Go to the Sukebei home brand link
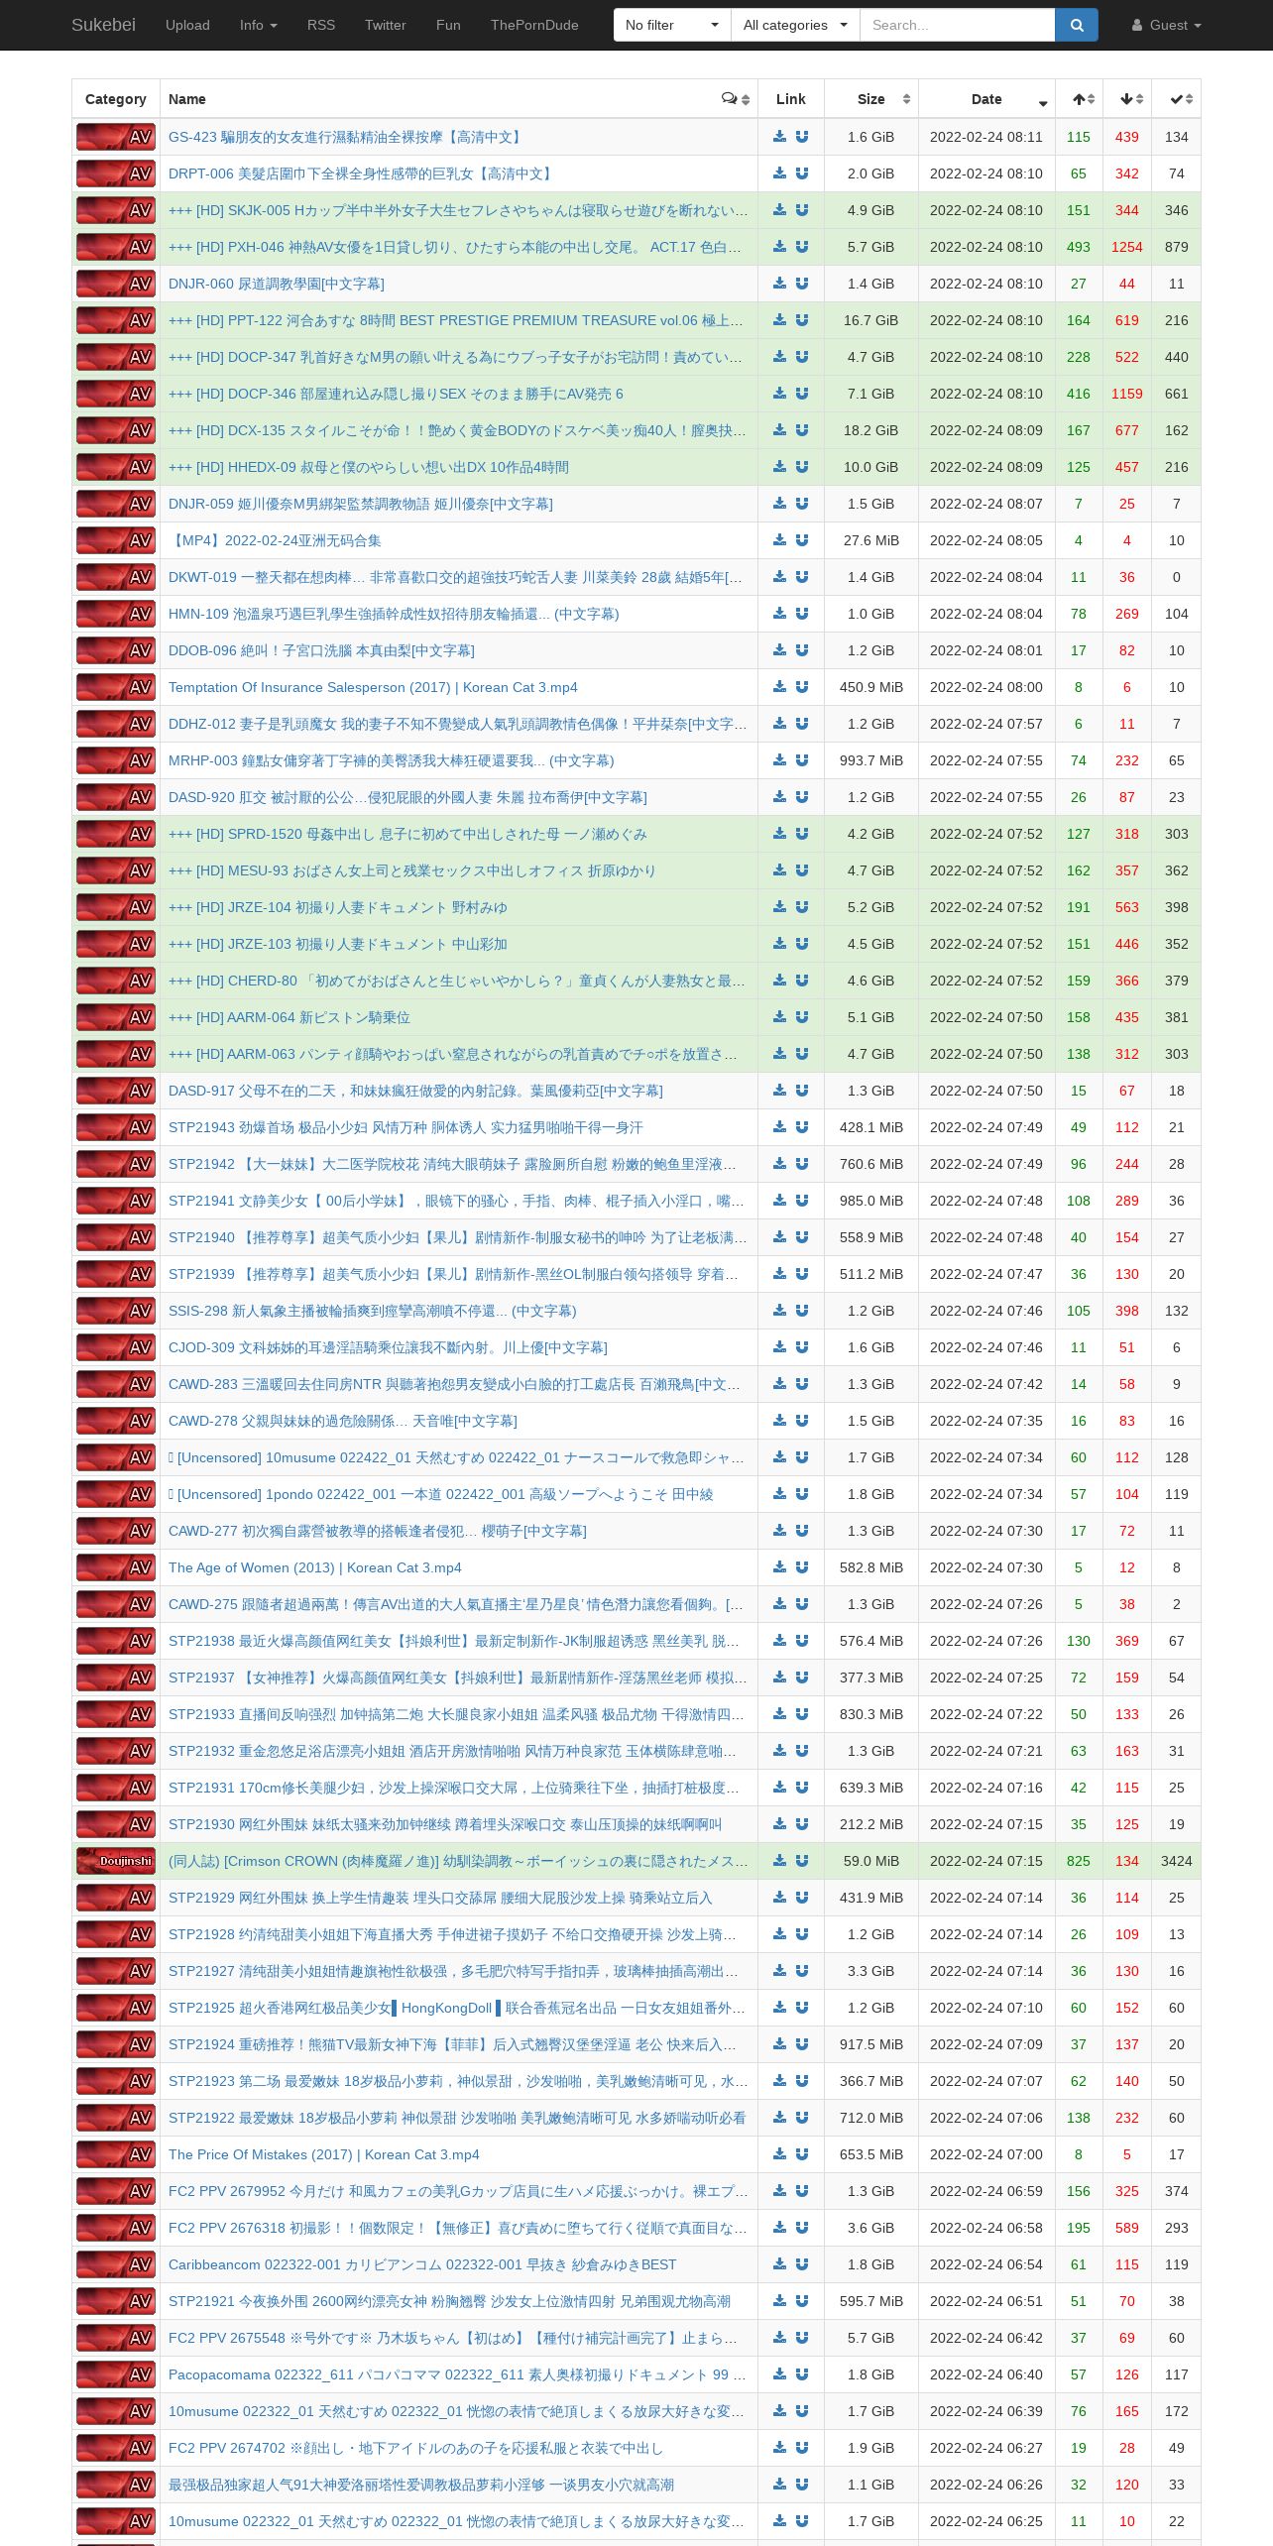The image size is (1273, 2546). [103, 25]
